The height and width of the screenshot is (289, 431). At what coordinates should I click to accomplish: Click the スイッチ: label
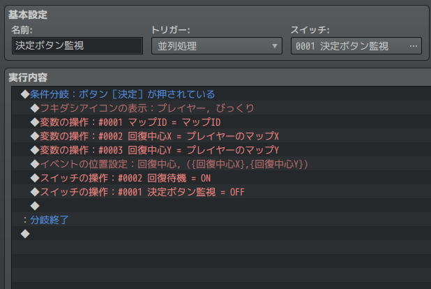[310, 30]
